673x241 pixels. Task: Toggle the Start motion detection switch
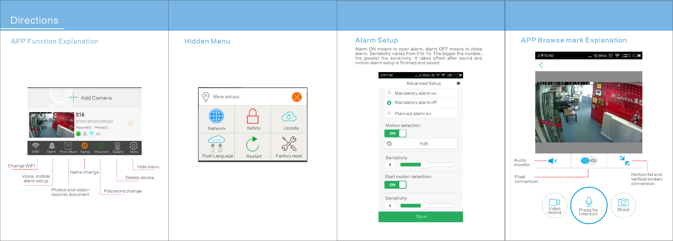pos(395,185)
